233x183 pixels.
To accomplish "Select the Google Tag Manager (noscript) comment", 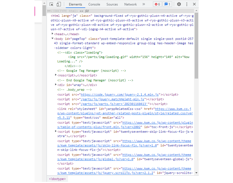I will pos(92,71).
